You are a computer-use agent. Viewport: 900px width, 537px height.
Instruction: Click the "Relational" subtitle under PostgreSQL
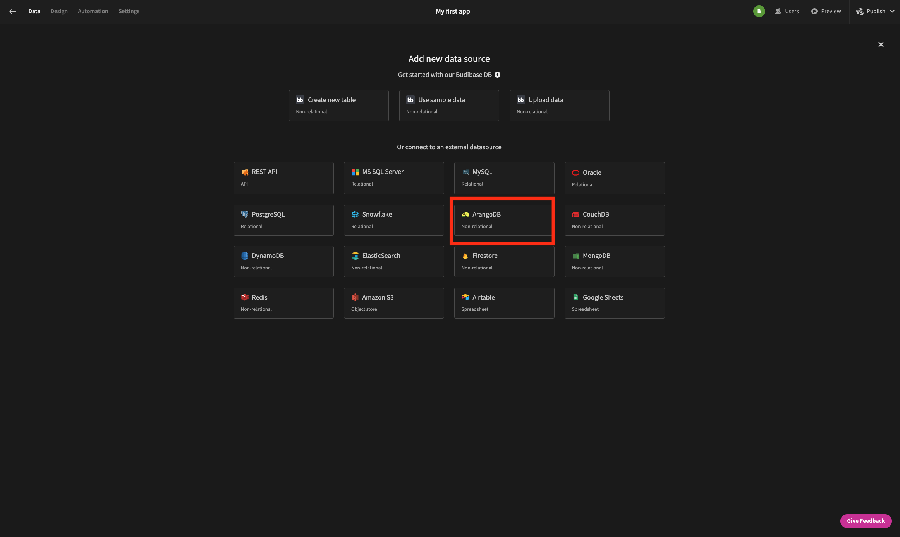point(252,227)
